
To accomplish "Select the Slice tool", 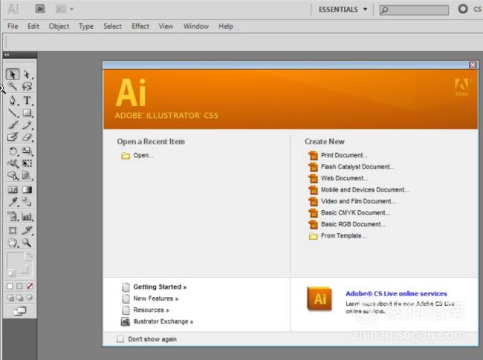I will [27, 230].
